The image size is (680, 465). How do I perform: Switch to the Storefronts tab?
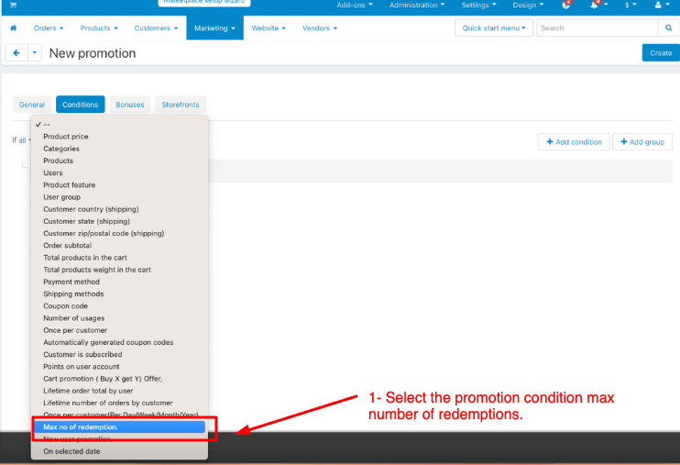click(181, 105)
